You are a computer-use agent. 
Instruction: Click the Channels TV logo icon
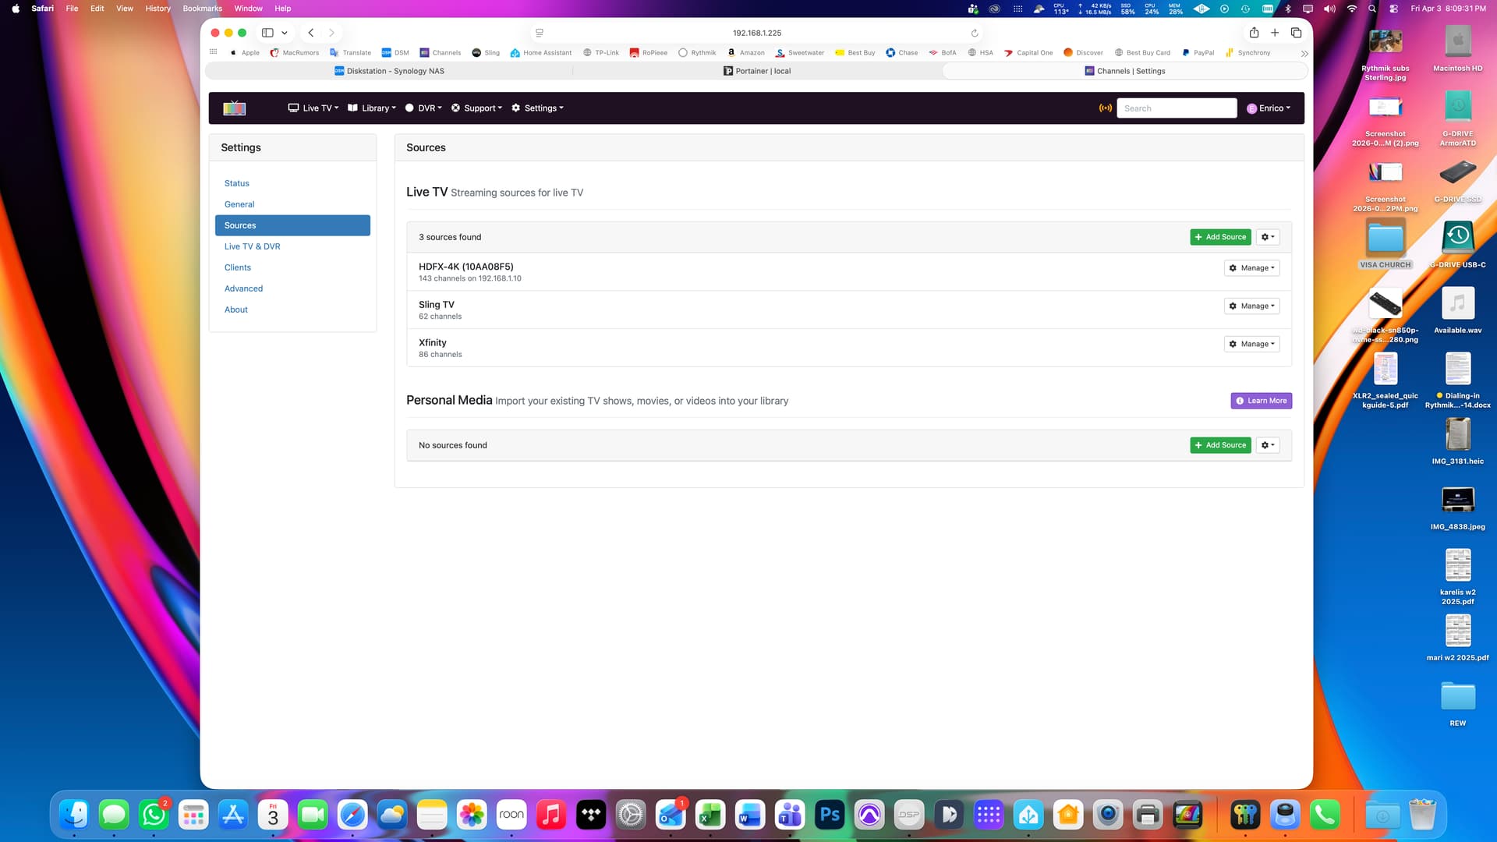(234, 108)
